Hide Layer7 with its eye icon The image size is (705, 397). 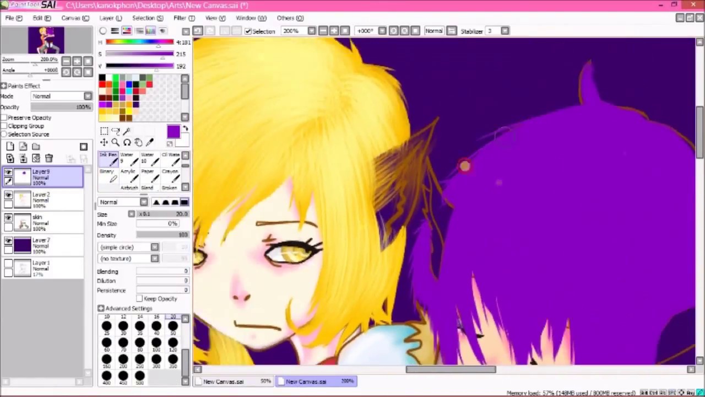click(8, 241)
